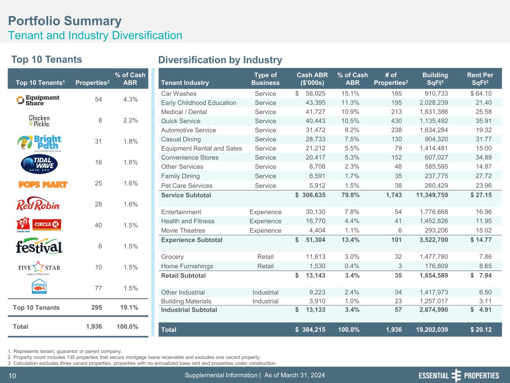Screen dimensions: 510x383
Task: Click the Chicken N Pickle logo
Action: pyautogui.click(x=39, y=120)
